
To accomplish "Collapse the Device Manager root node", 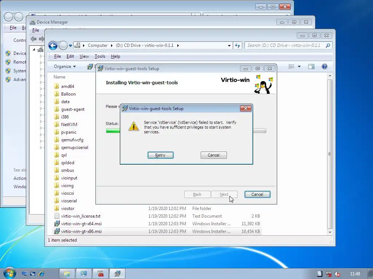I will point(34,49).
